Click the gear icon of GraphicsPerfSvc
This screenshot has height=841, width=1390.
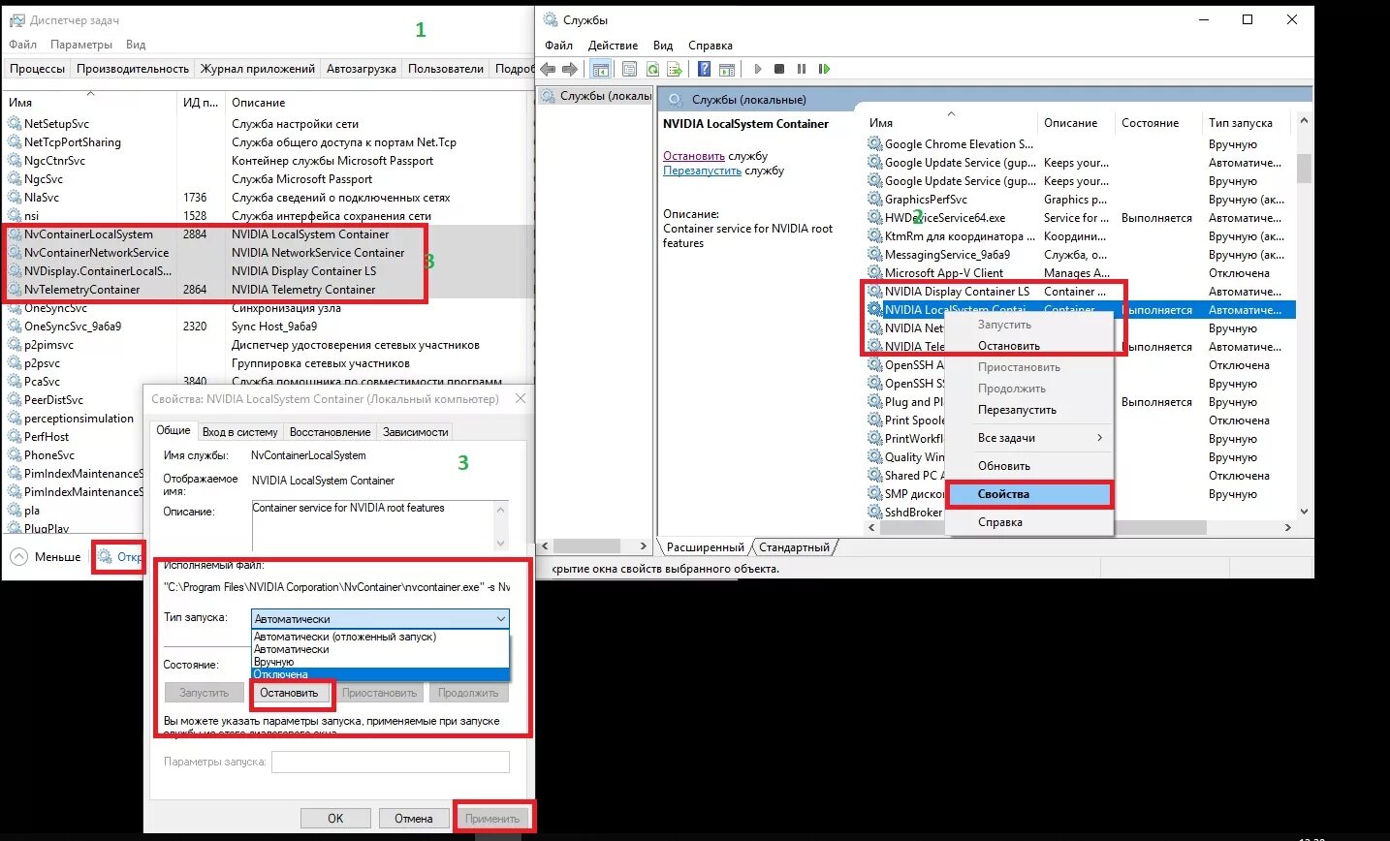(874, 200)
